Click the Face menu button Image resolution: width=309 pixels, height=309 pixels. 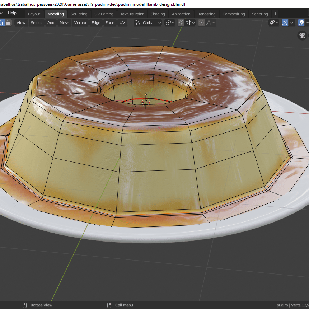(x=110, y=23)
